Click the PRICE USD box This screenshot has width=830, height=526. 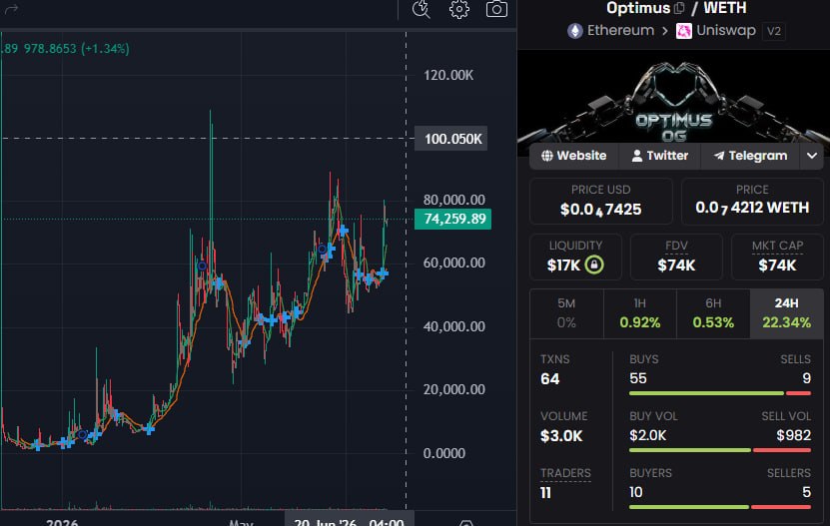pyautogui.click(x=601, y=201)
